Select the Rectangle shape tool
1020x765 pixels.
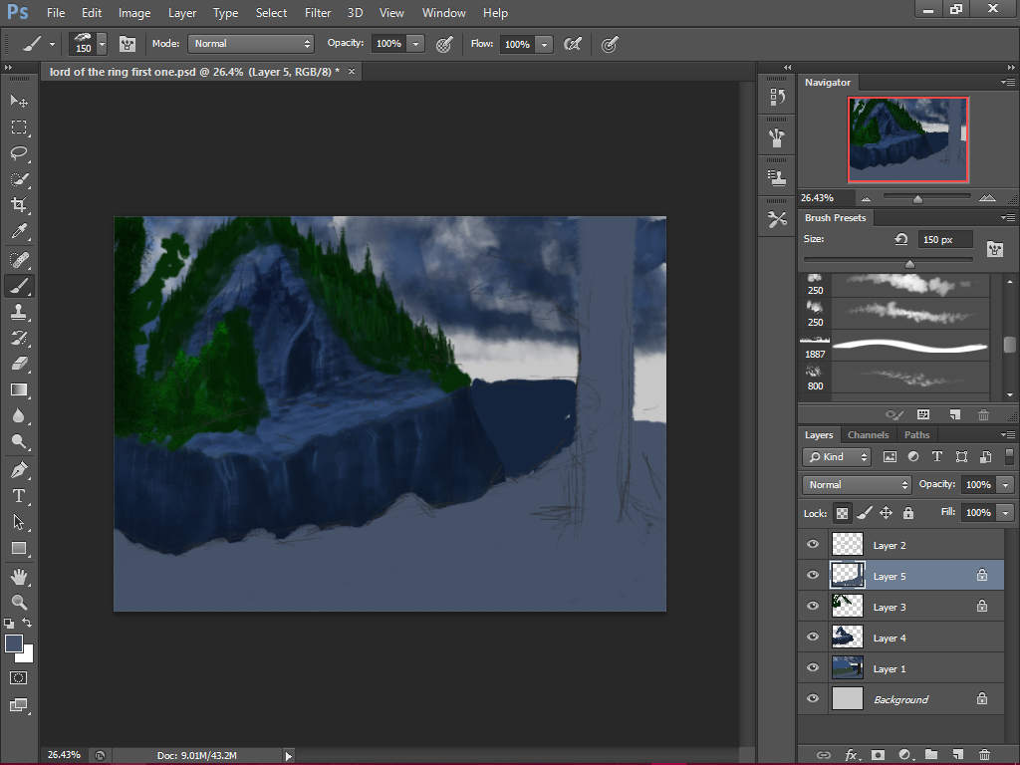click(x=19, y=548)
